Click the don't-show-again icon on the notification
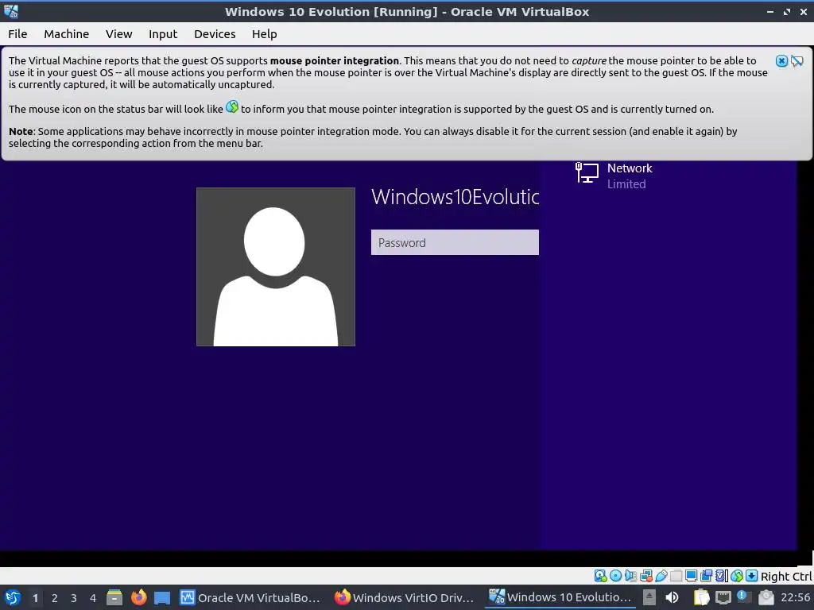Image resolution: width=814 pixels, height=610 pixels. pyautogui.click(x=797, y=61)
